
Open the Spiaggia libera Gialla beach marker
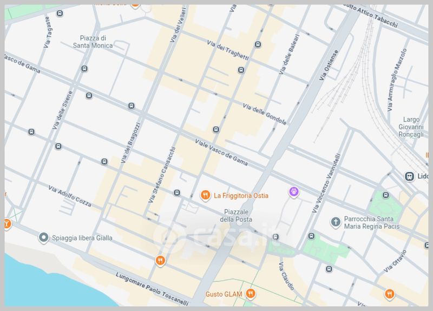(x=43, y=237)
